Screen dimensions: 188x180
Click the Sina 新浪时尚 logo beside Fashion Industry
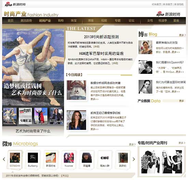coord(168,14)
